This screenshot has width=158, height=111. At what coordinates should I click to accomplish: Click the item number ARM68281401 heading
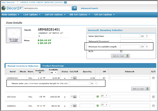point(49,29)
